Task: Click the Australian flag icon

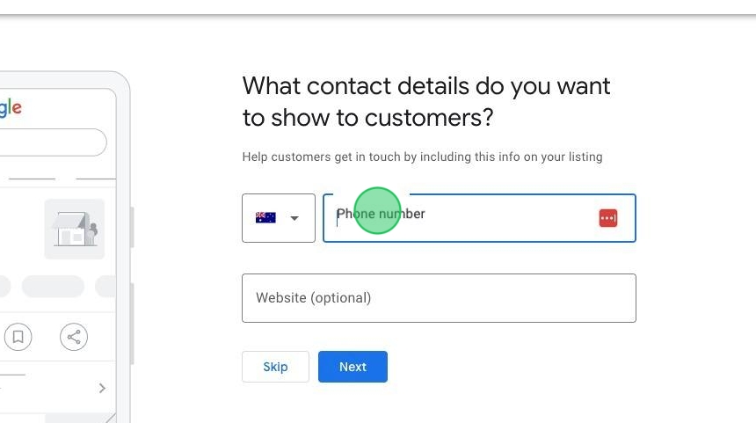Action: pos(265,218)
